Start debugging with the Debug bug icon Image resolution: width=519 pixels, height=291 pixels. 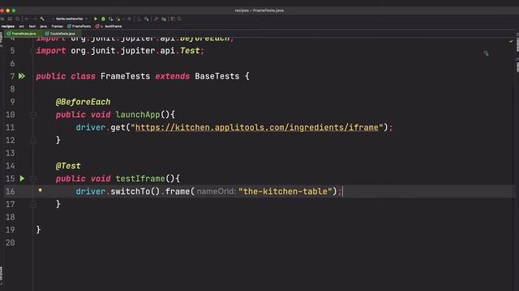103,19
